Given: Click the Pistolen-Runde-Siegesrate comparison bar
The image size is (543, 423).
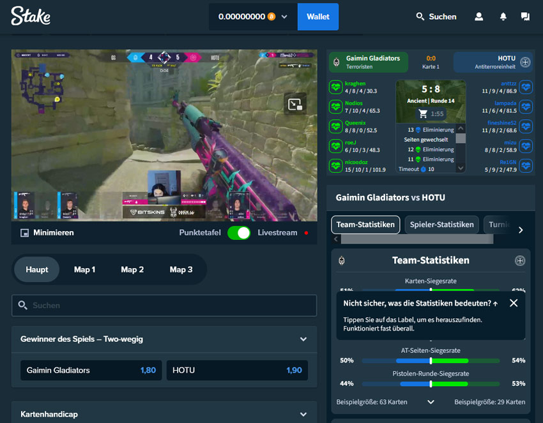Looking at the screenshot, I should (x=431, y=384).
